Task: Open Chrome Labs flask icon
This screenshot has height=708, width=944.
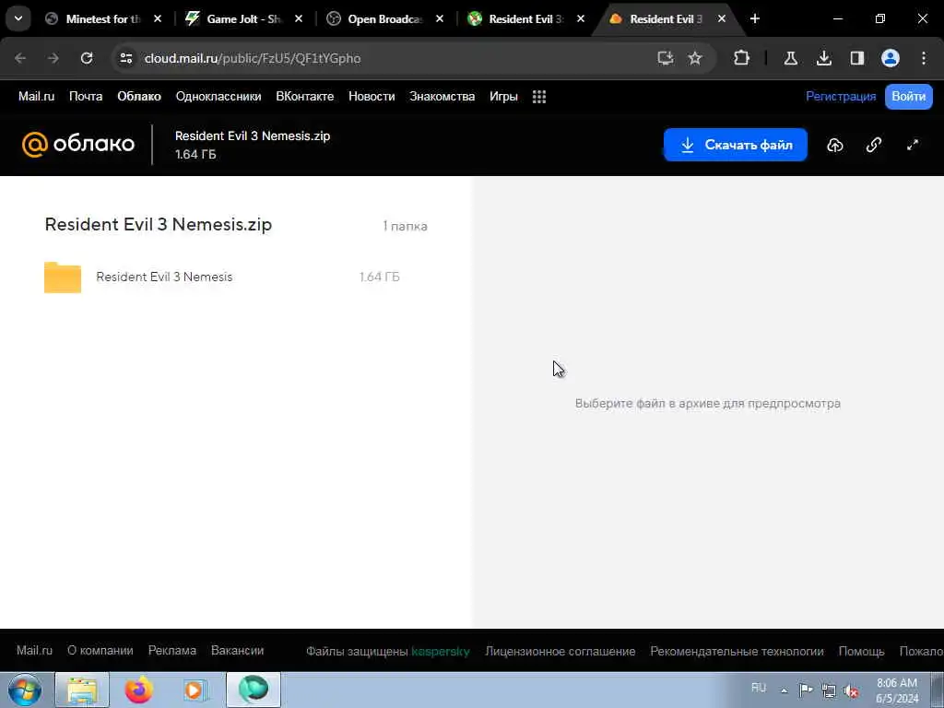Action: click(x=790, y=58)
